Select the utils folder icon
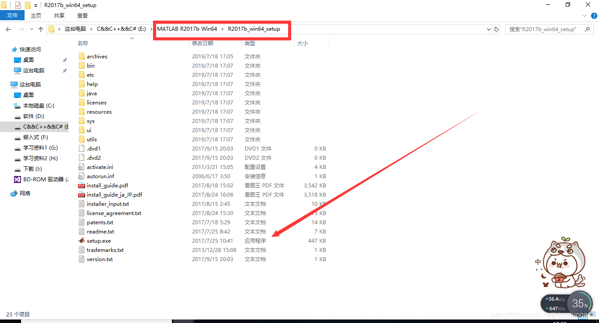Image resolution: width=599 pixels, height=323 pixels. coord(82,139)
